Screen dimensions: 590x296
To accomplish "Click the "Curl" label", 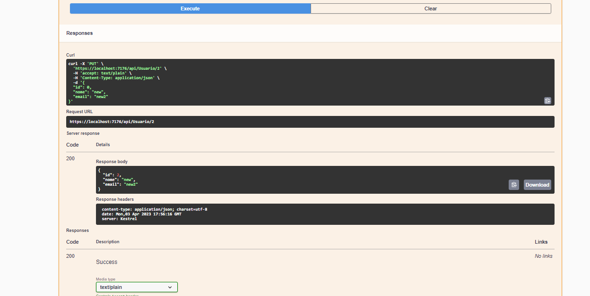I will tap(70, 55).
